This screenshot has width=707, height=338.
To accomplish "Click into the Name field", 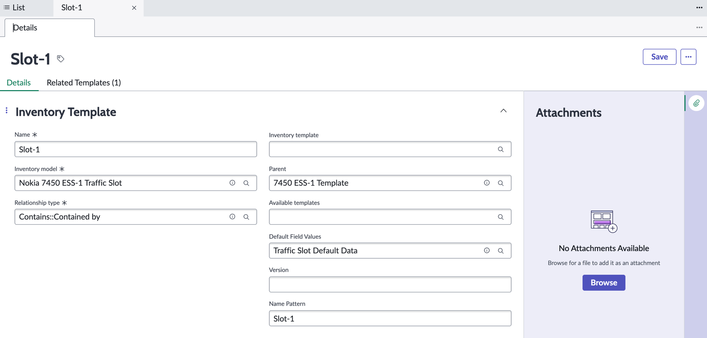I will coord(135,149).
